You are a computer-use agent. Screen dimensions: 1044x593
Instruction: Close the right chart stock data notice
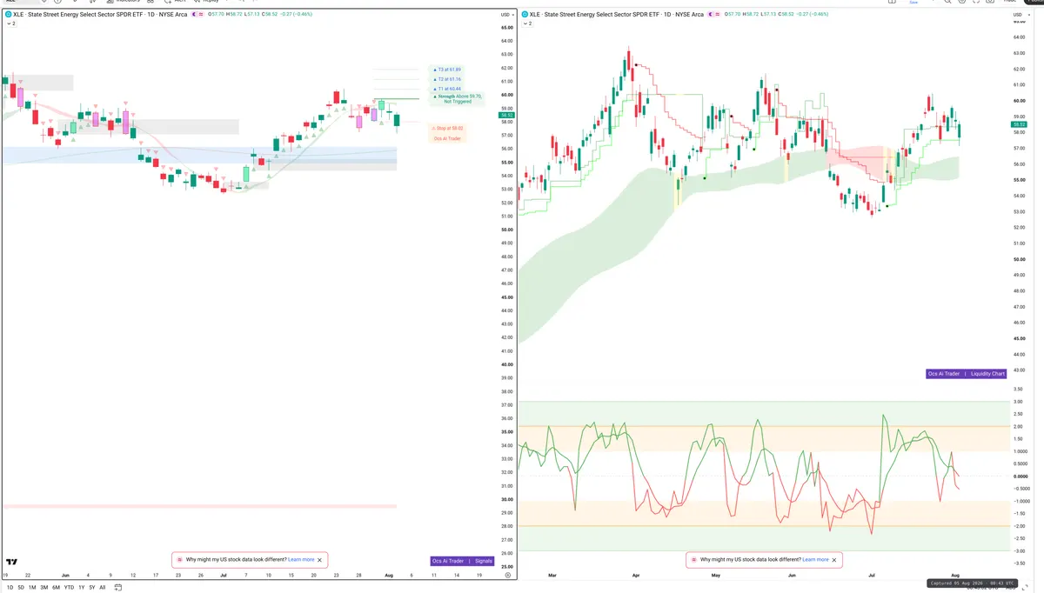coord(834,560)
